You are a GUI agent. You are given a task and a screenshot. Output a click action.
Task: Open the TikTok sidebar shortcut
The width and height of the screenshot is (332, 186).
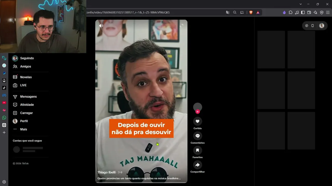4,88
